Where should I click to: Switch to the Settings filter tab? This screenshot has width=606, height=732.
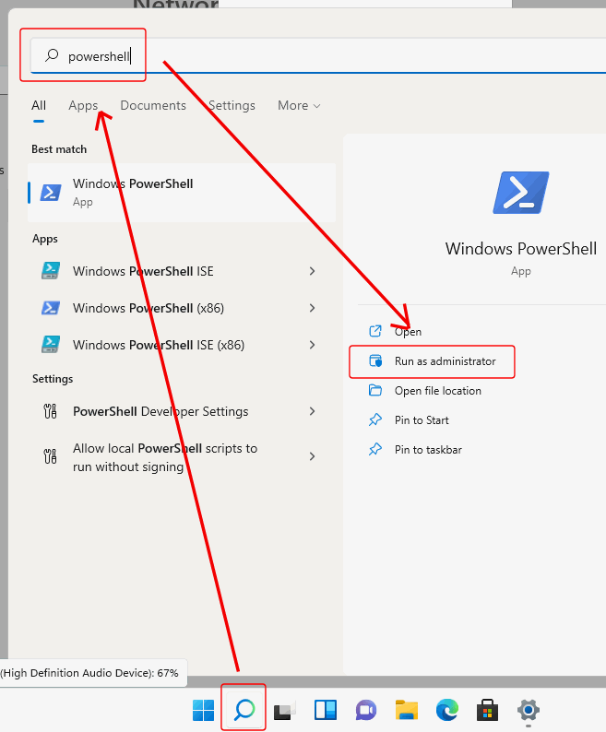click(232, 105)
